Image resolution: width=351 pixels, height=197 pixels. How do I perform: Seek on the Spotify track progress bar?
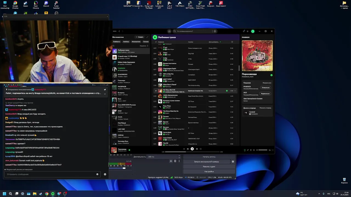192,152
